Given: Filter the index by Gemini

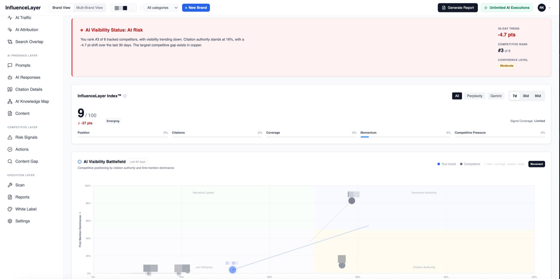Looking at the screenshot, I should point(496,96).
